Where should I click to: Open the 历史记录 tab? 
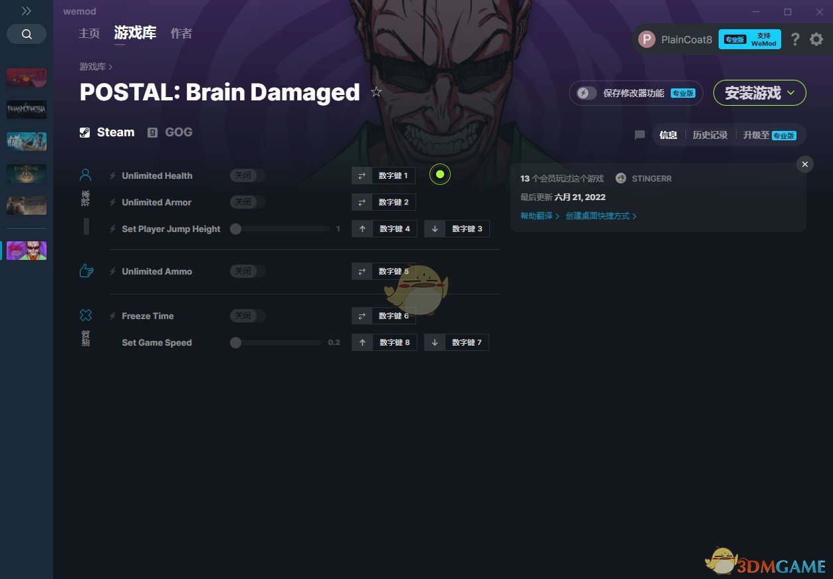click(710, 135)
